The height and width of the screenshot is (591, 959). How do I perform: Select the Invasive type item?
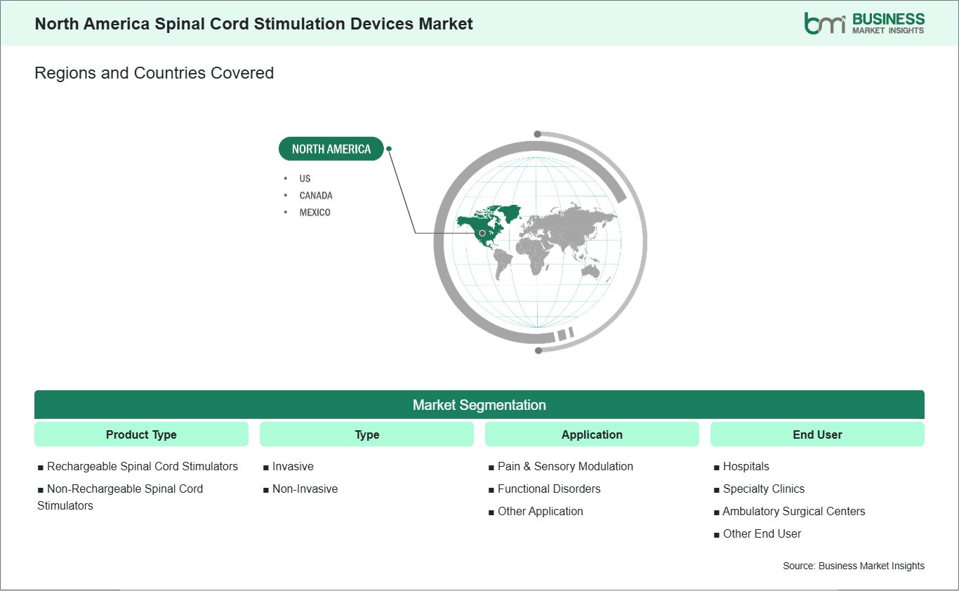[288, 466]
